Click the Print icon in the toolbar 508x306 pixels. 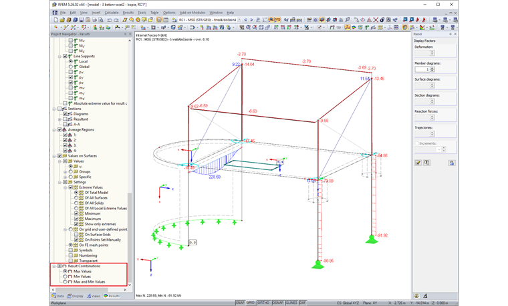pyautogui.click(x=94, y=20)
